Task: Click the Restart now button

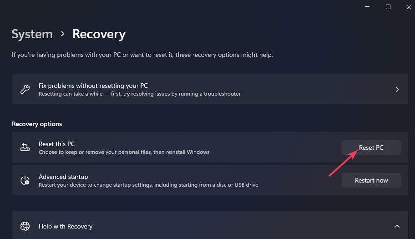Action: 371,180
